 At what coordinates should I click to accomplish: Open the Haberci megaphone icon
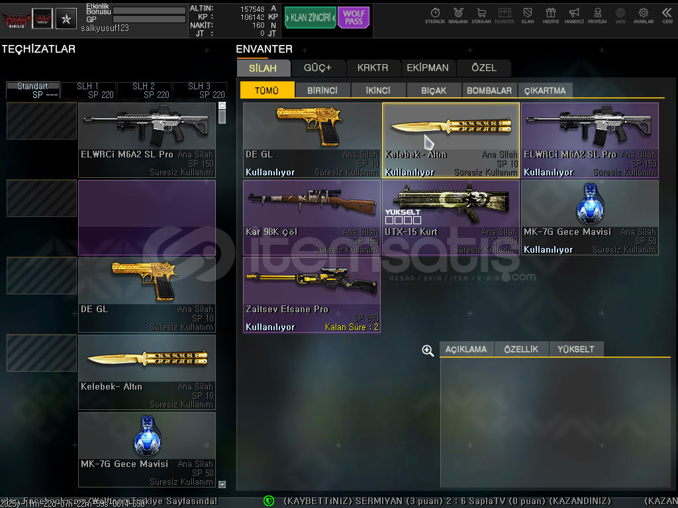[x=574, y=15]
